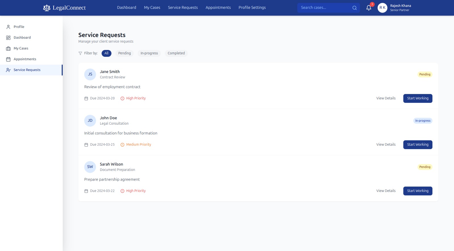Image resolution: width=454 pixels, height=251 pixels.
Task: Open the notifications bell icon
Action: [x=369, y=8]
